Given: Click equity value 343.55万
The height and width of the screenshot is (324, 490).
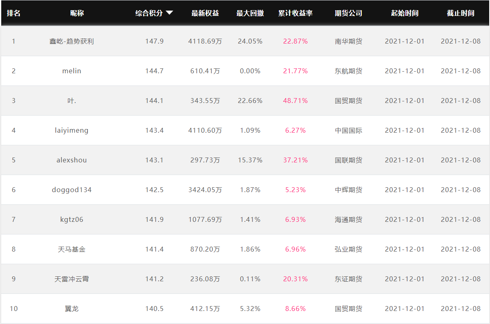Looking at the screenshot, I should pyautogui.click(x=205, y=101).
